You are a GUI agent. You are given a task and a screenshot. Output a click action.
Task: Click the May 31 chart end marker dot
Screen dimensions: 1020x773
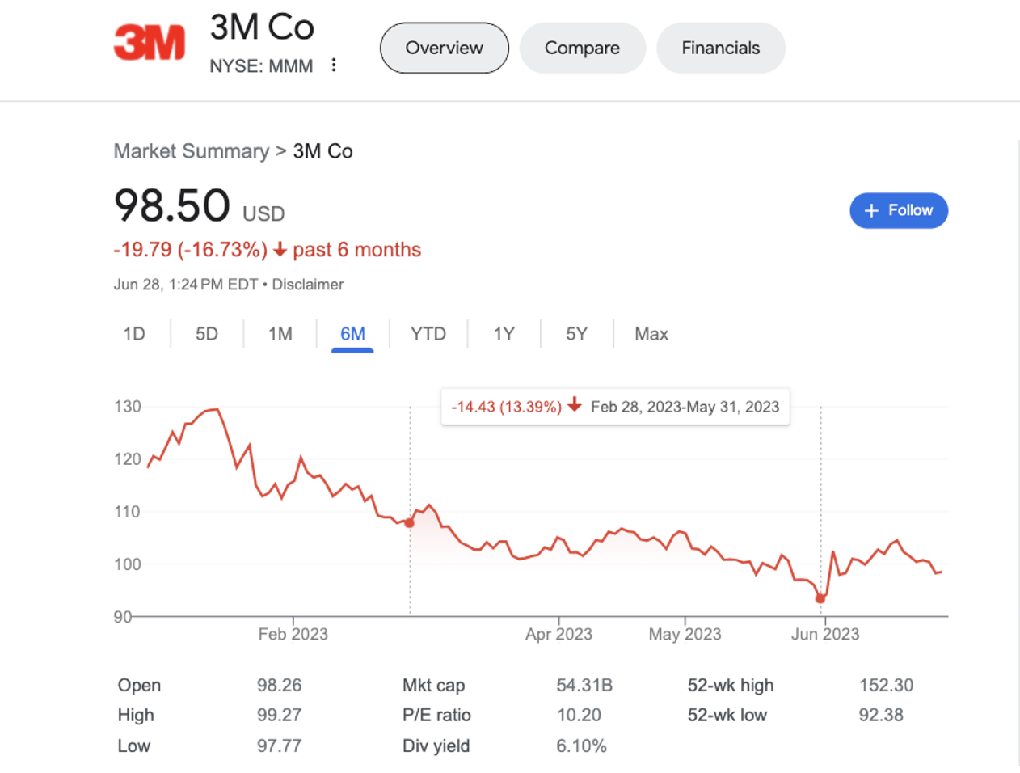pyautogui.click(x=820, y=598)
